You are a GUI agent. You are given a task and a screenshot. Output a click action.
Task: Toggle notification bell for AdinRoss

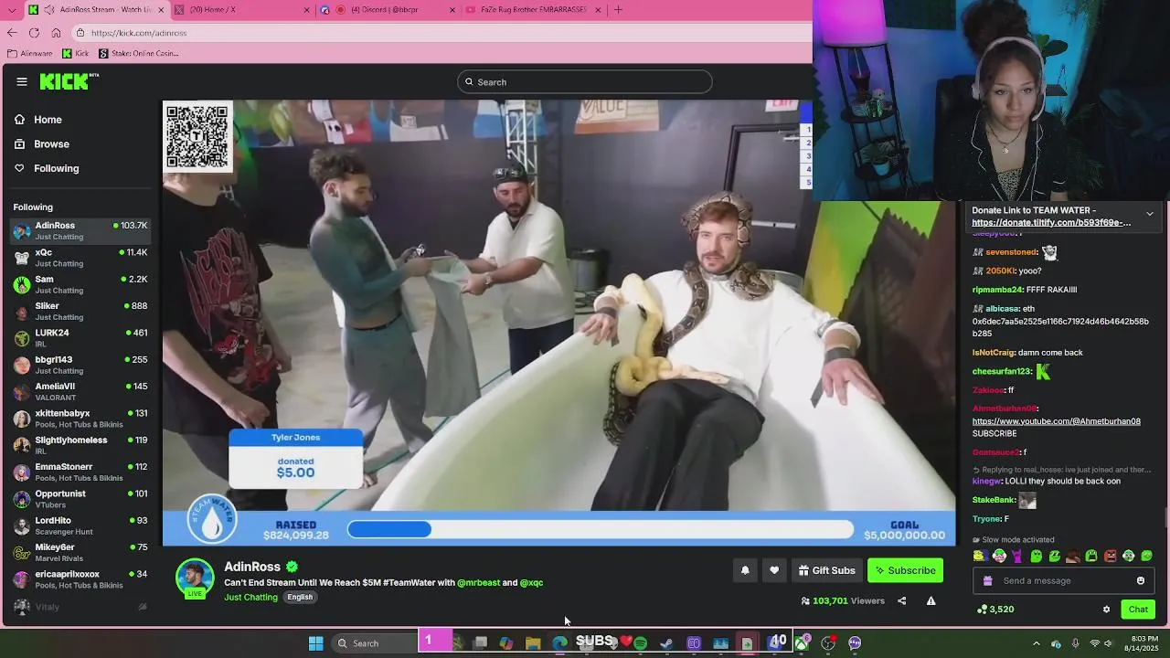745,570
